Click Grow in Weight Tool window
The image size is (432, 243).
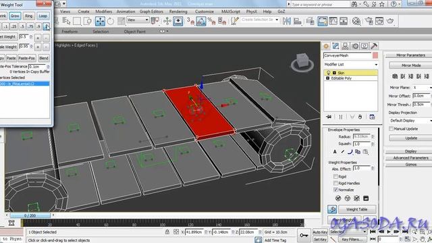[x=15, y=16]
